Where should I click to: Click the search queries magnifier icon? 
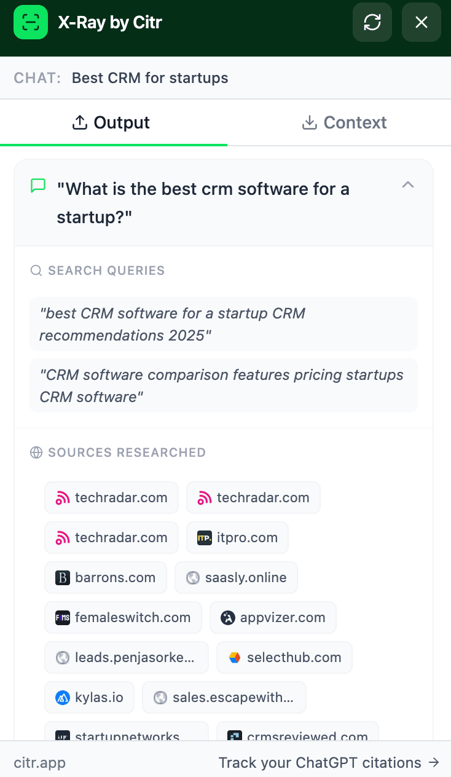coord(36,270)
